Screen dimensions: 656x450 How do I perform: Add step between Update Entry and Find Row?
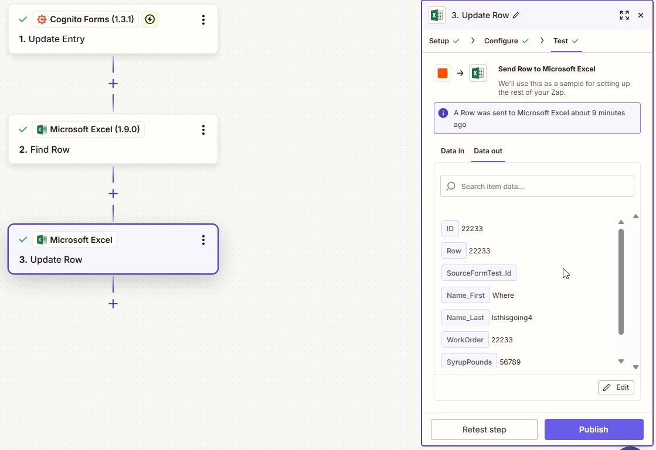click(113, 84)
